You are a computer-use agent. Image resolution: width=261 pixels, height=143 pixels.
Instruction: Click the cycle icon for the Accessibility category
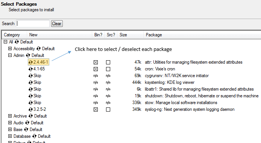[x=38, y=49]
